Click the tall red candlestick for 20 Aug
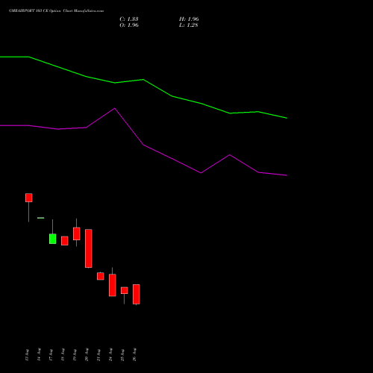This screenshot has width=373, height=373. tap(89, 248)
